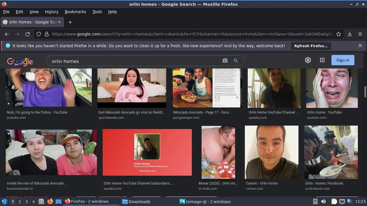367x206 pixels.
Task: Switch to workspace 4
Action: (x=33, y=202)
